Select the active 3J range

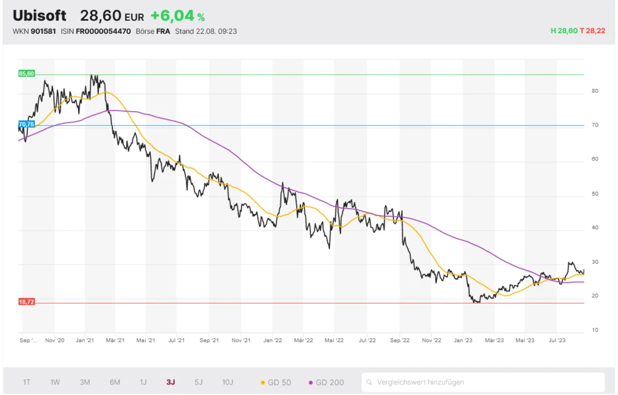click(171, 382)
